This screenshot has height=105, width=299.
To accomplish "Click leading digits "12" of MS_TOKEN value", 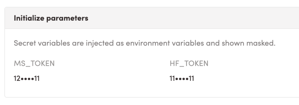I will (x=17, y=78).
